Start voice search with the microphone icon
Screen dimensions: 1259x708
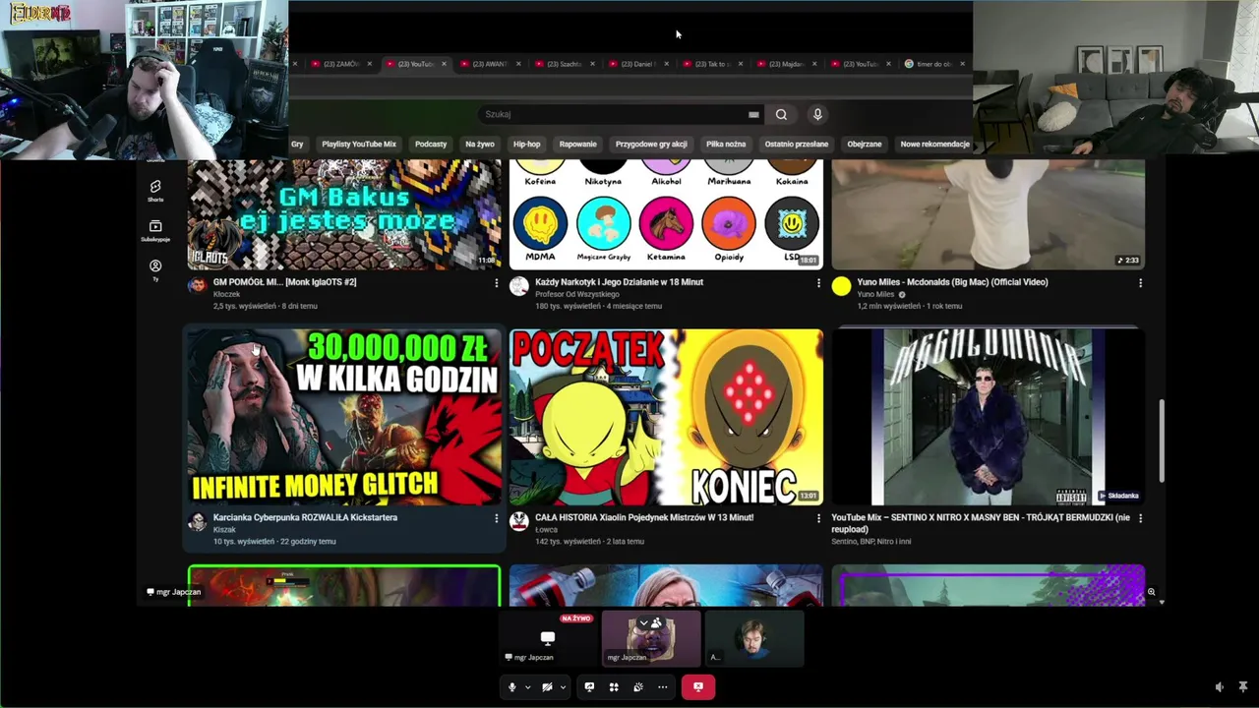pos(817,114)
